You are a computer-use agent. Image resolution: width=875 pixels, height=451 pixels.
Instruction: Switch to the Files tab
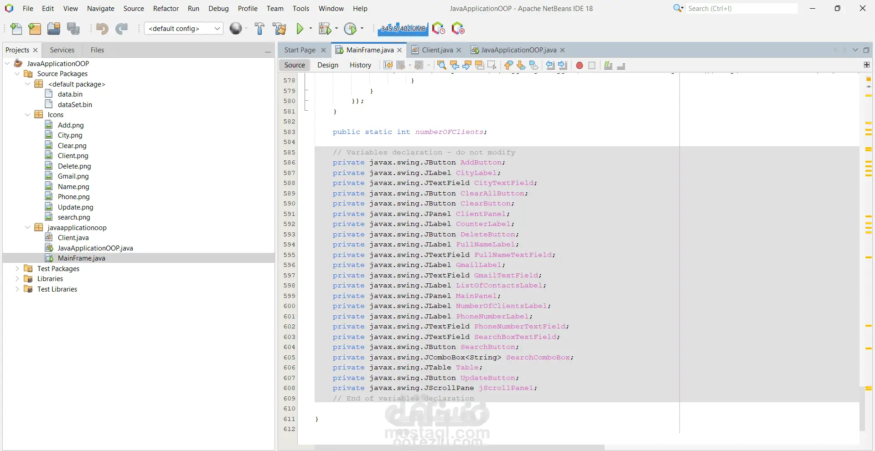coord(97,50)
